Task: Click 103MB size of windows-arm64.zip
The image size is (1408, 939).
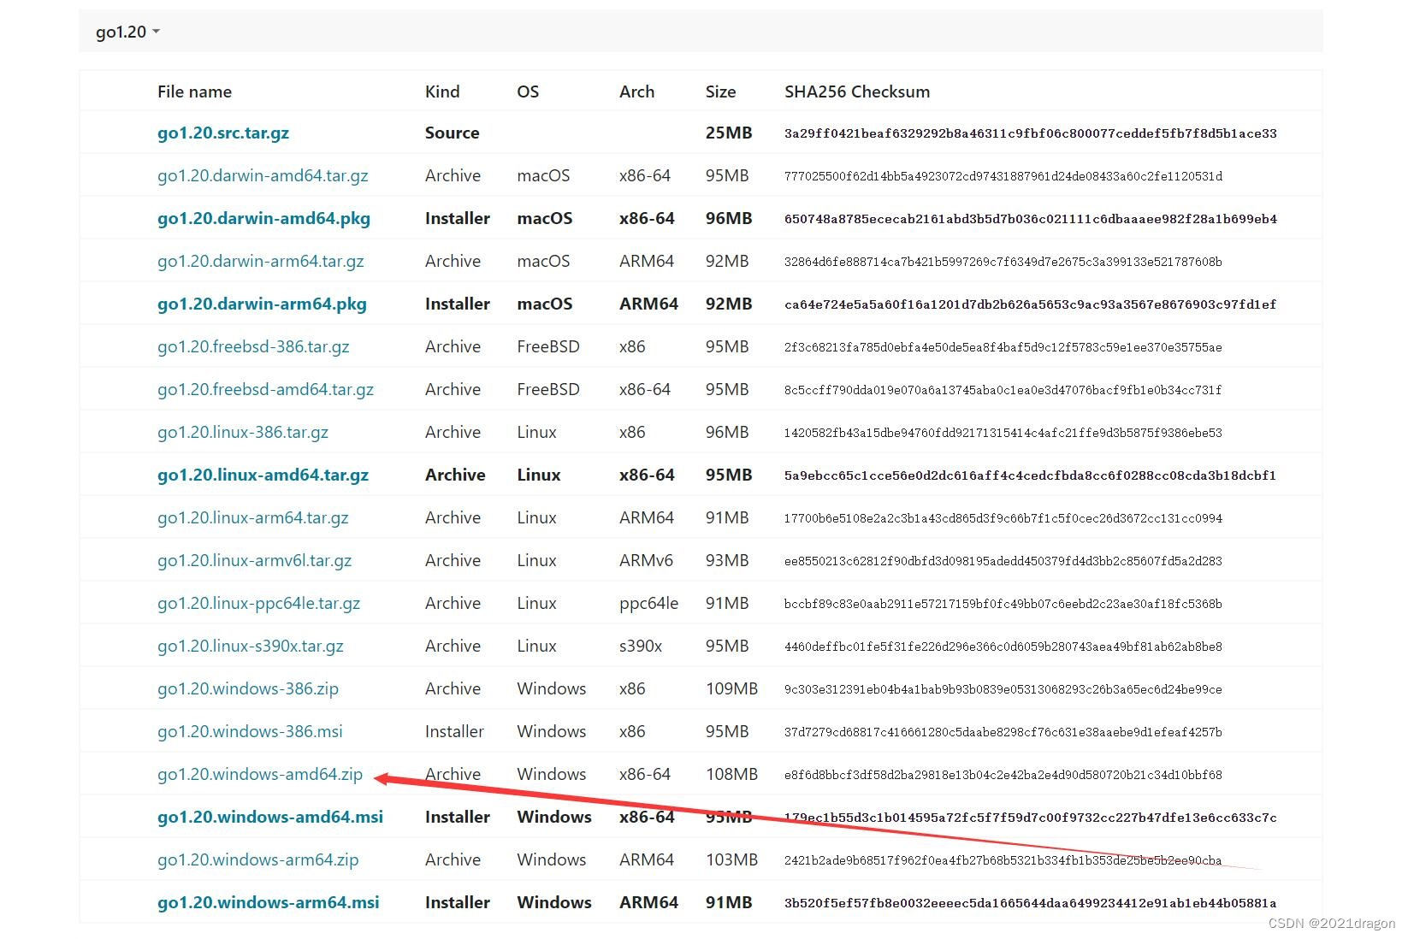Action: (731, 859)
